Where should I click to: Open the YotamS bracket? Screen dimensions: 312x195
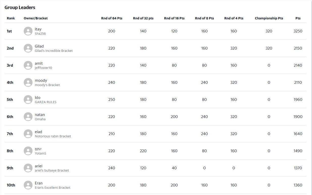40,153
